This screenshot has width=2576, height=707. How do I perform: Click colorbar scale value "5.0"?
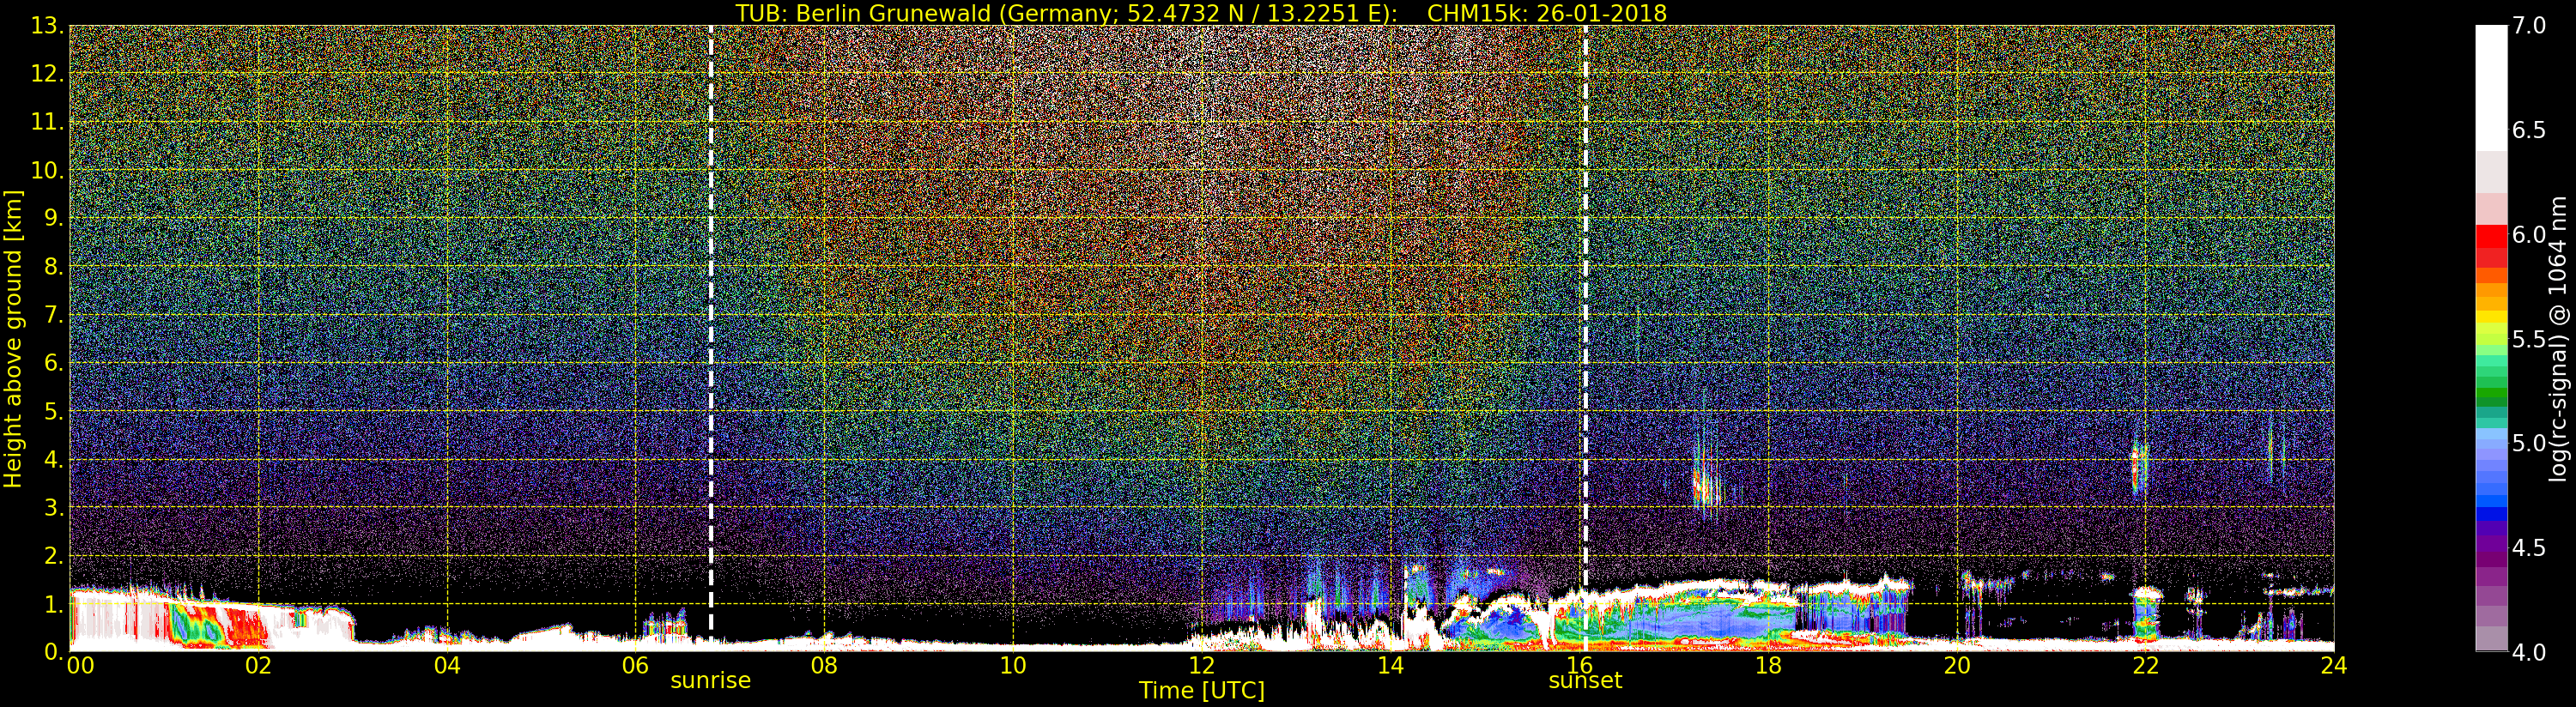[x=2529, y=443]
